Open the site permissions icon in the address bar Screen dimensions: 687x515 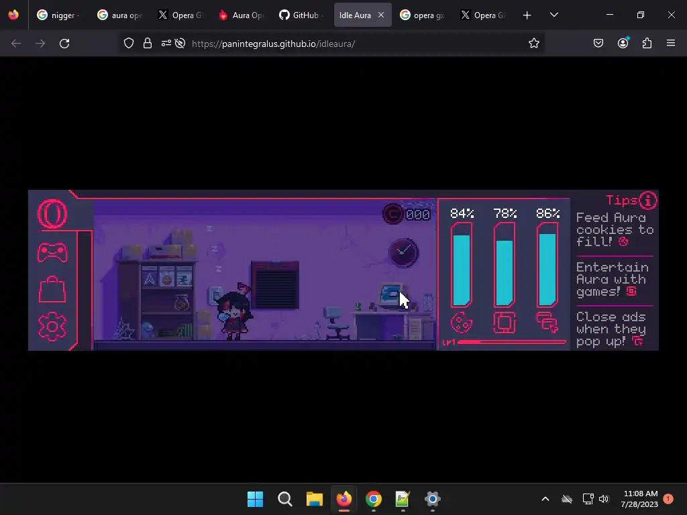click(166, 44)
